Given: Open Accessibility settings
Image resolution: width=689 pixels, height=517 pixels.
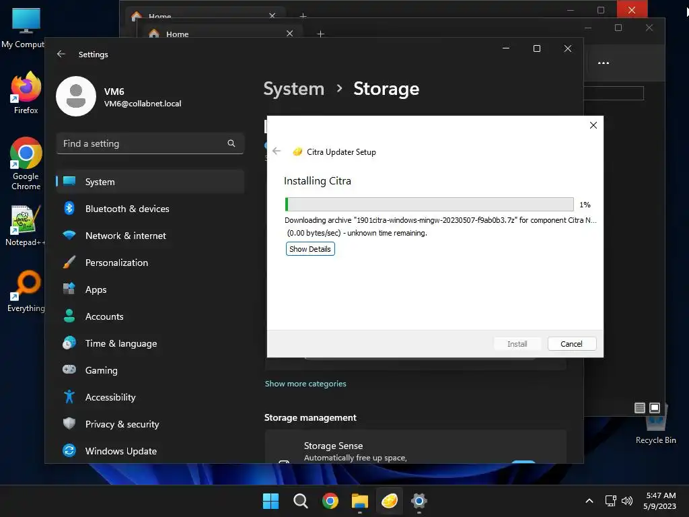Looking at the screenshot, I should tap(150, 397).
